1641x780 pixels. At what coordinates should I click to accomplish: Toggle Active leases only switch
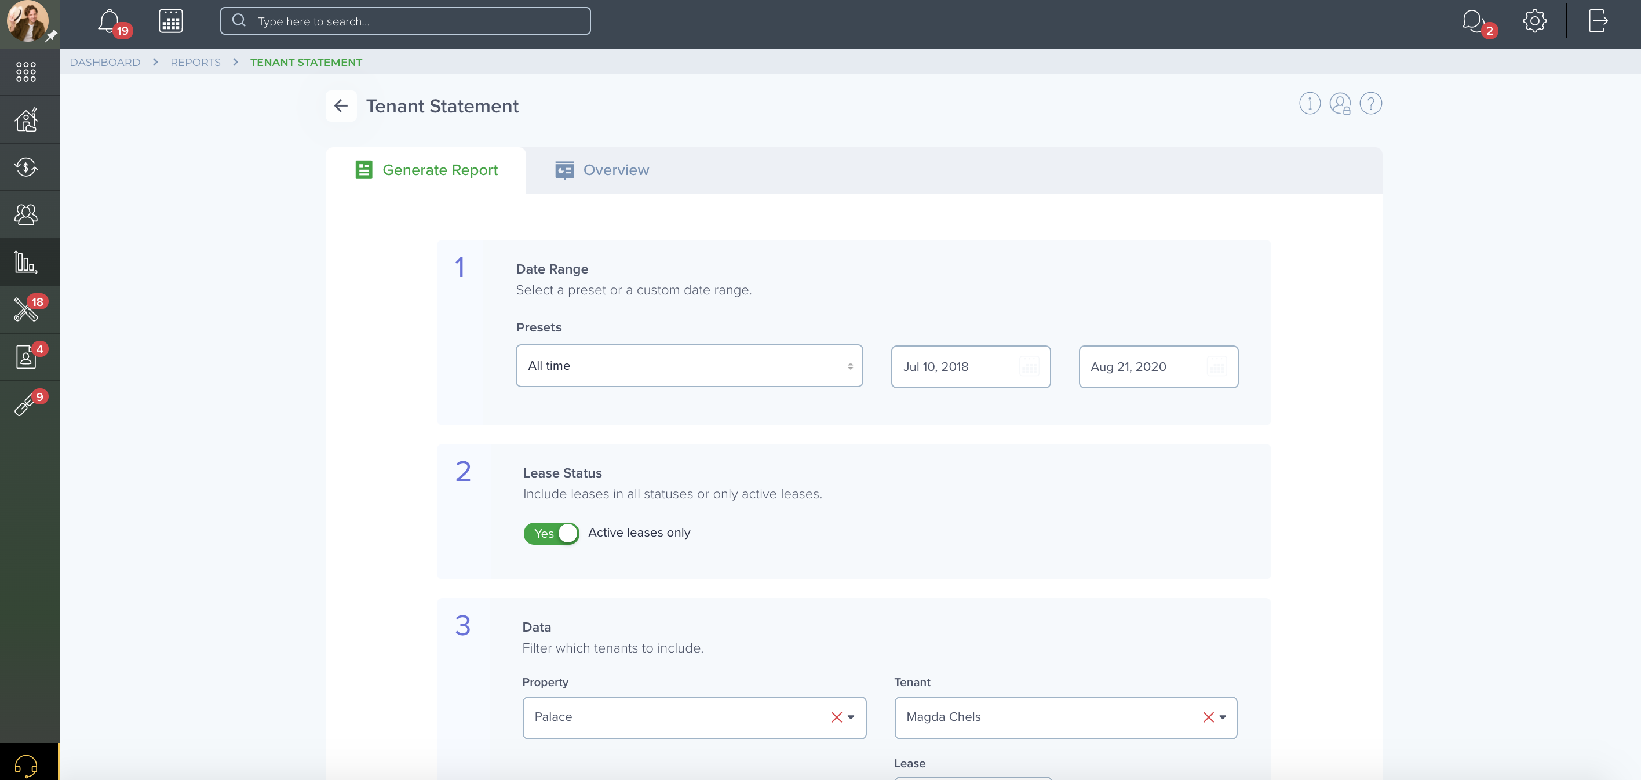551,533
